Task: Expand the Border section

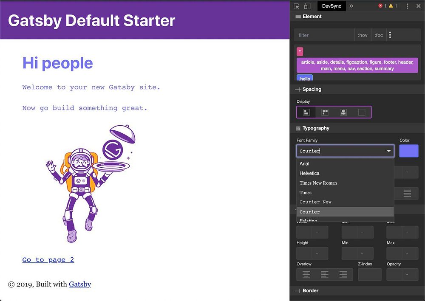Action: click(x=357, y=291)
